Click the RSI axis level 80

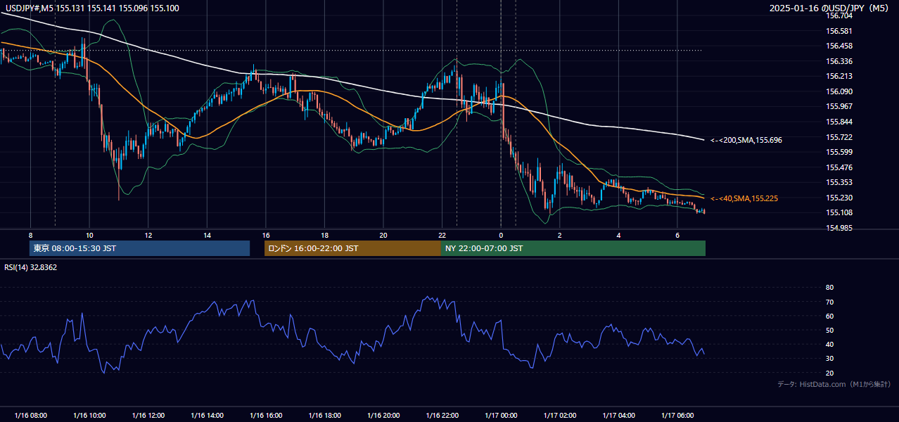tap(830, 288)
